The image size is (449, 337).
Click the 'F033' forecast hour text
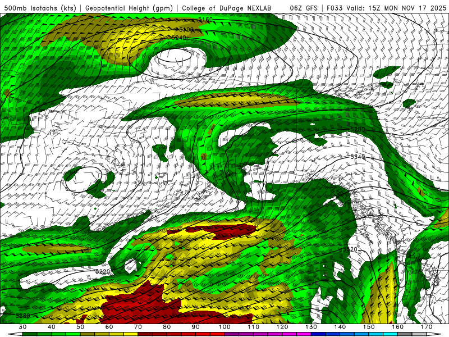point(335,8)
